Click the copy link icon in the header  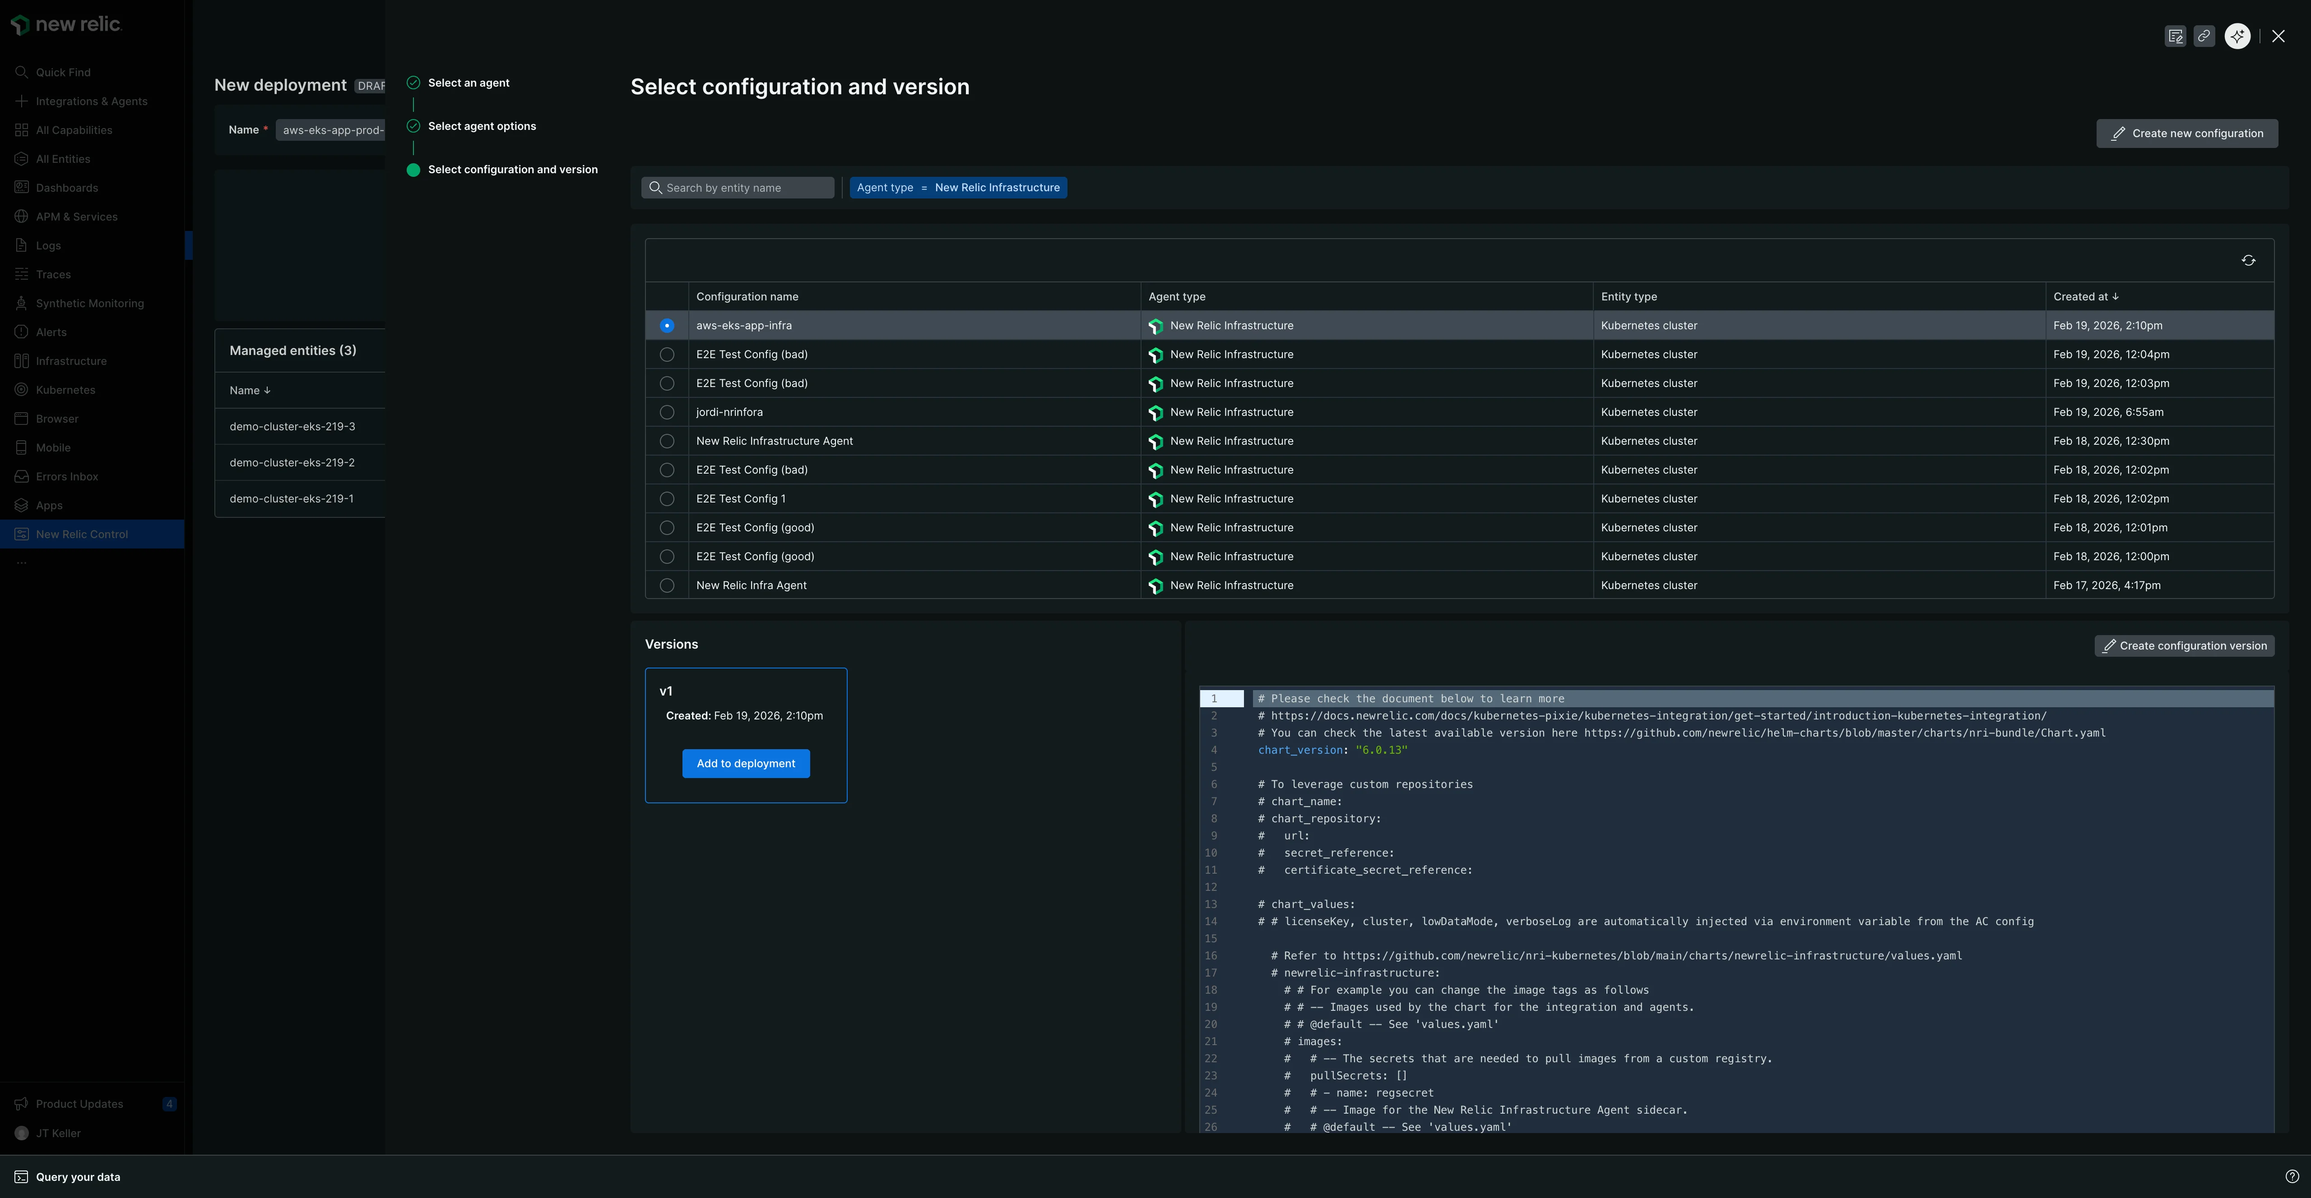[x=2205, y=36]
